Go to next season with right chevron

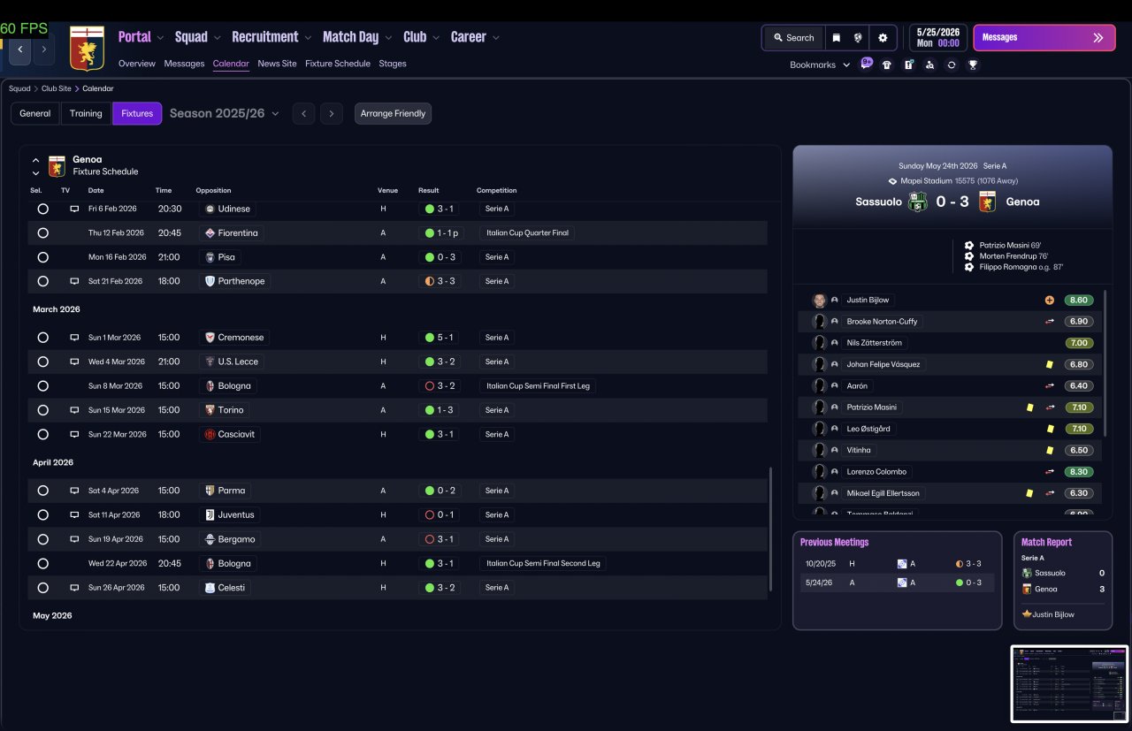[332, 113]
